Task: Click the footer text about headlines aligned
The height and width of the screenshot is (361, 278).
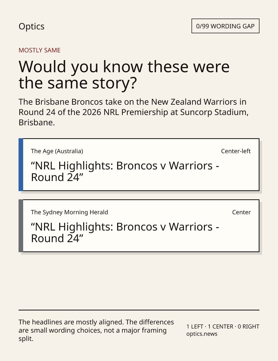Action: [96, 330]
